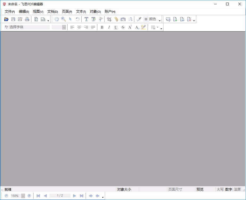
Task: Select the Zoom tool
Action: point(64,19)
